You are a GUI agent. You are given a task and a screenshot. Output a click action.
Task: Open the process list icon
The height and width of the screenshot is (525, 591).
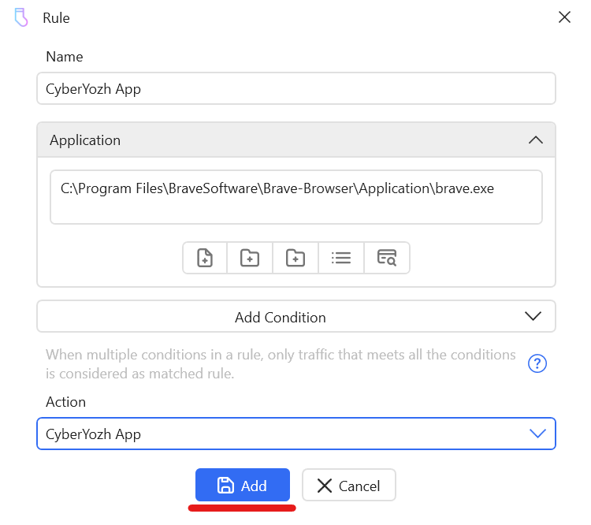click(x=341, y=258)
